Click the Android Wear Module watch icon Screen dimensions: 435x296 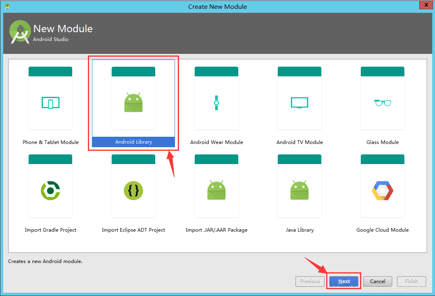click(216, 103)
